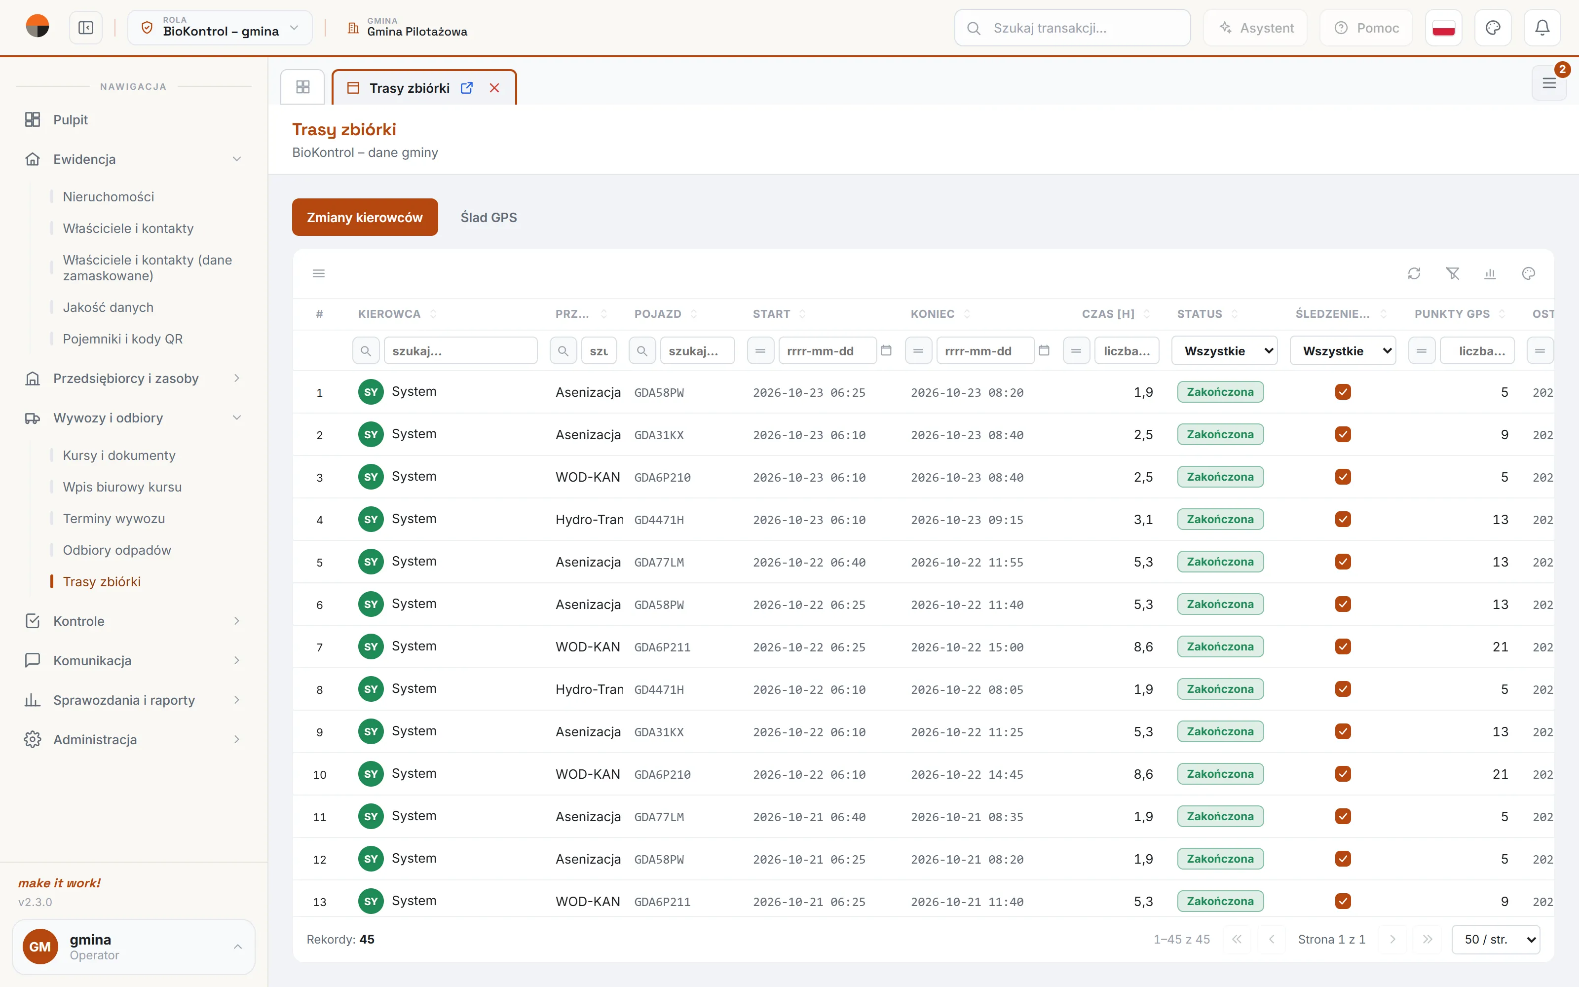Open Odbiory odpadów in navigation
Viewport: 1579px width, 987px height.
[117, 550]
